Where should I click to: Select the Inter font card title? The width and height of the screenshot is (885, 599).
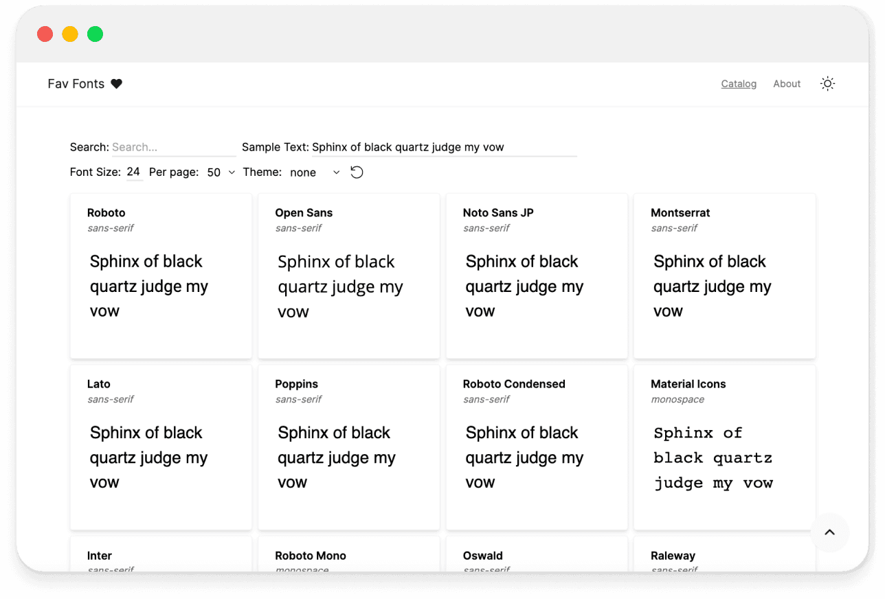100,556
